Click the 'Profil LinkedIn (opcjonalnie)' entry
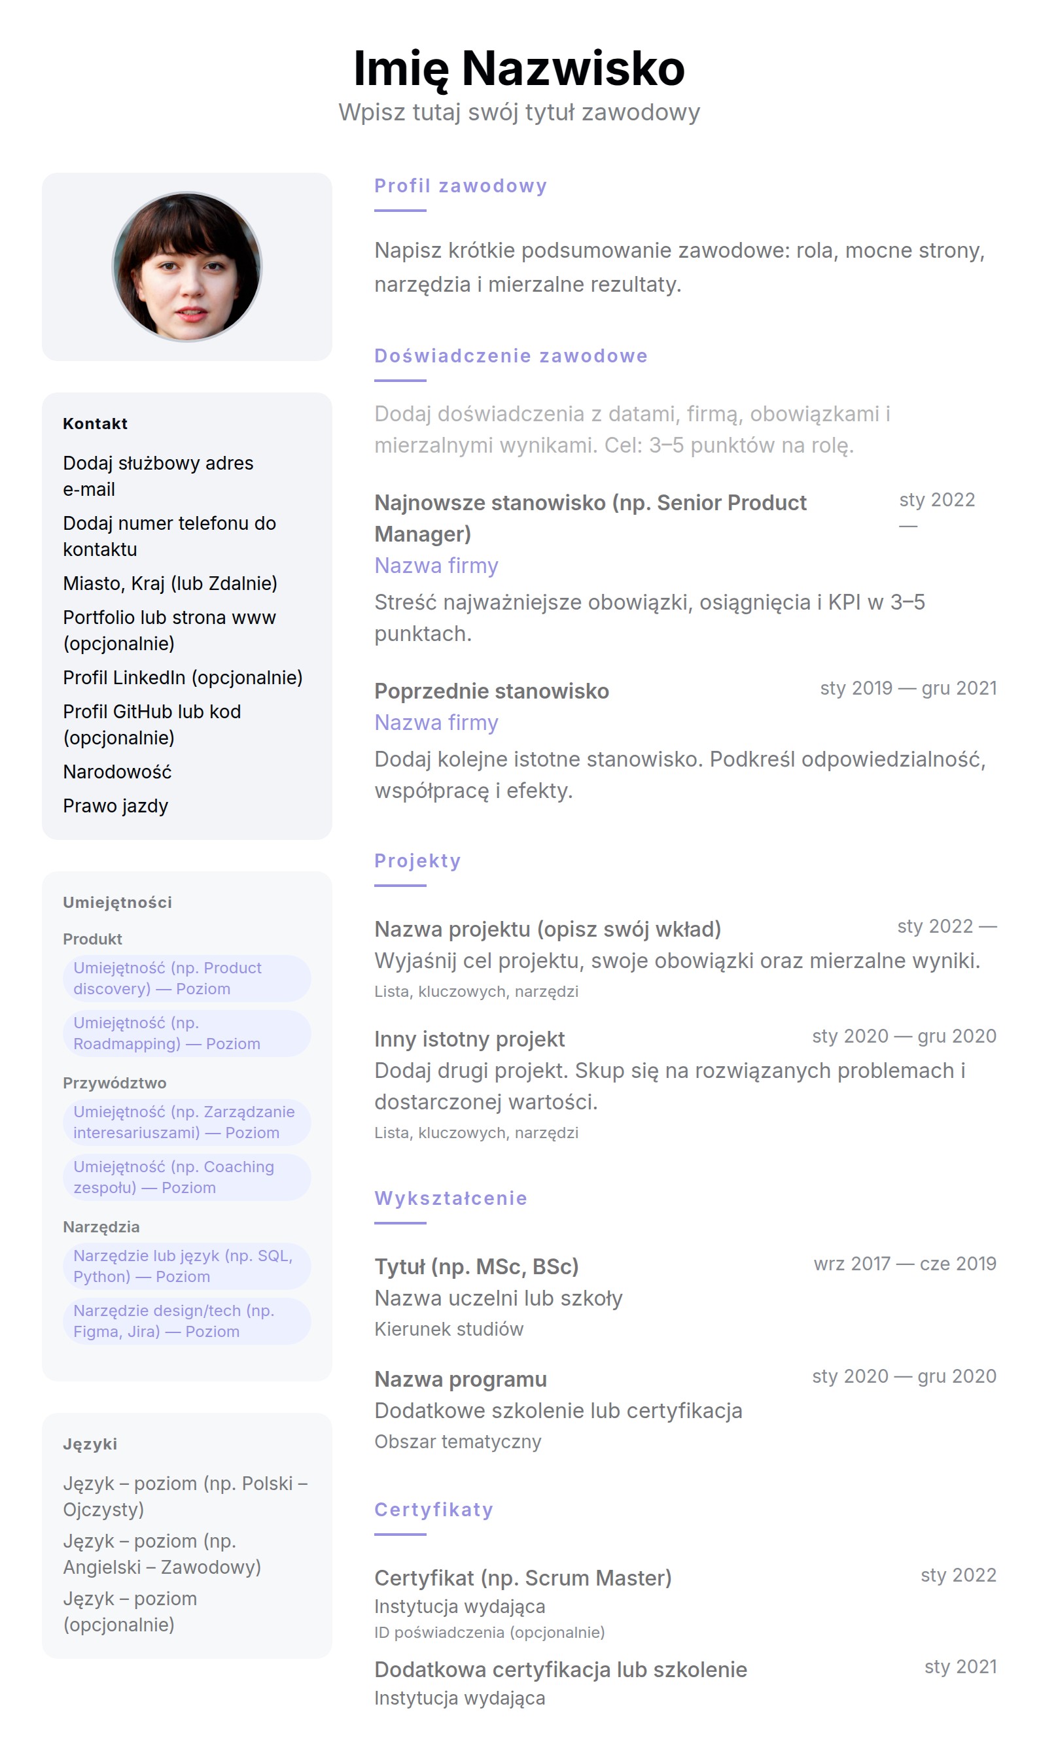Viewport: 1039px width, 1753px height. [183, 678]
